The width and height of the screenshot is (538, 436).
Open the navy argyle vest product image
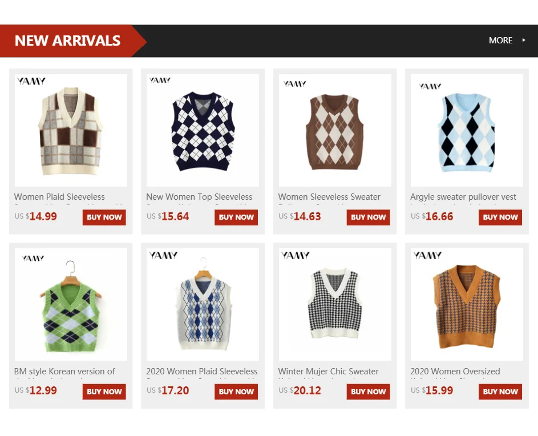[203, 131]
